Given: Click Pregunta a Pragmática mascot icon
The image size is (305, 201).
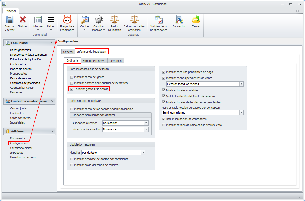Looking at the screenshot, I should point(67,20).
